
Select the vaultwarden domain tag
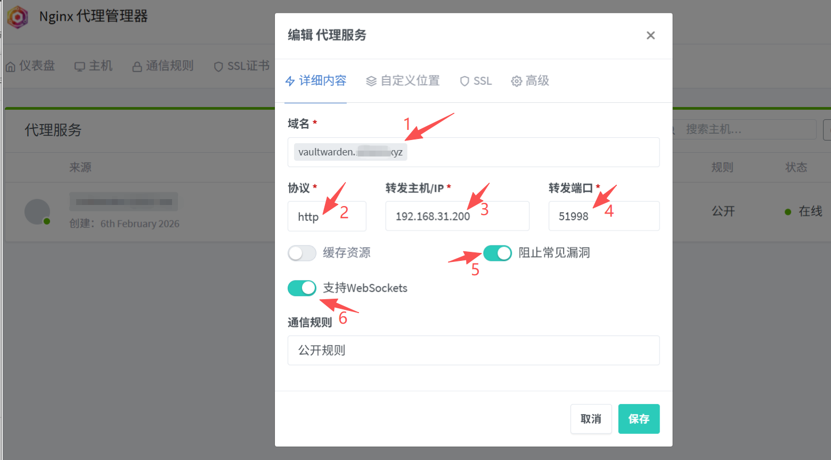point(351,152)
